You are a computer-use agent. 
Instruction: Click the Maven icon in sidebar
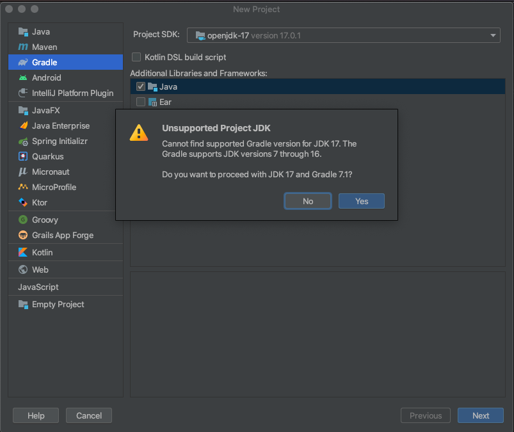(x=23, y=47)
